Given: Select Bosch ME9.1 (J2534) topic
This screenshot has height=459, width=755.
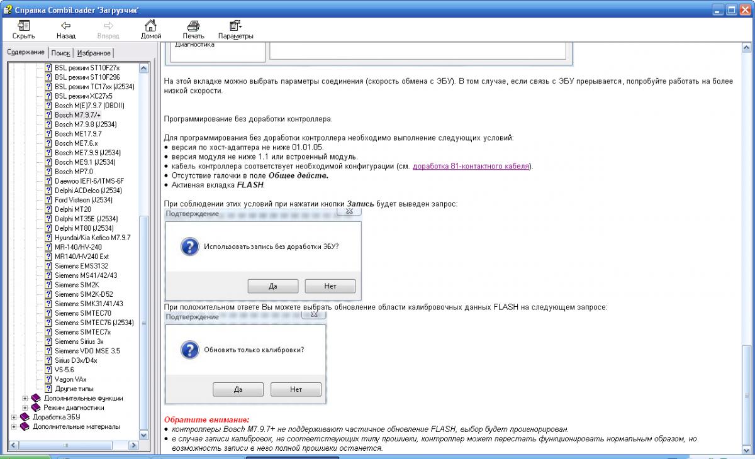Looking at the screenshot, I should 85,162.
